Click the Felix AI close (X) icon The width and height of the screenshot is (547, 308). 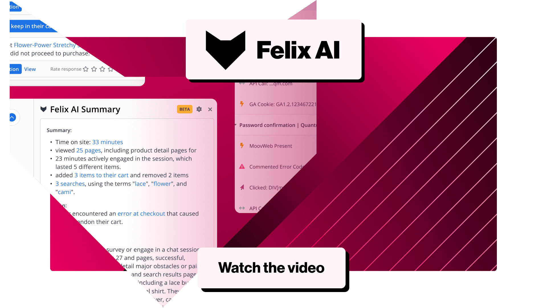pyautogui.click(x=210, y=110)
